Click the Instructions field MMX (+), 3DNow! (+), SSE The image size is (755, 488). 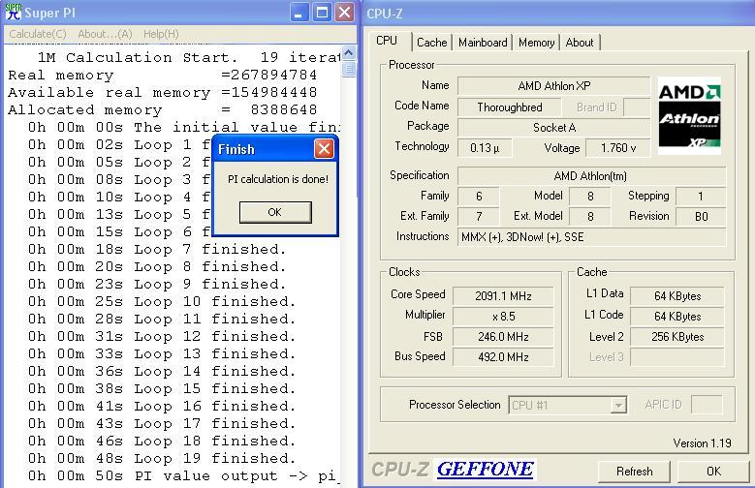click(x=591, y=237)
